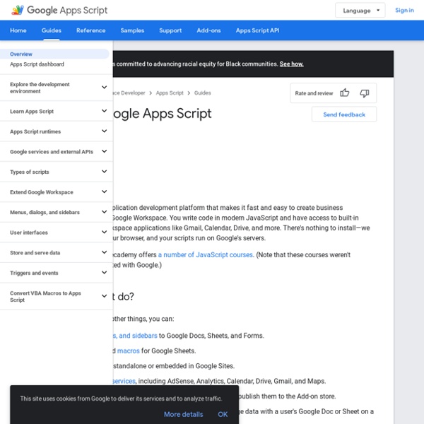Viewport: 424px width, 424px height.
Task: Click OK to accept cookies
Action: click(223, 414)
